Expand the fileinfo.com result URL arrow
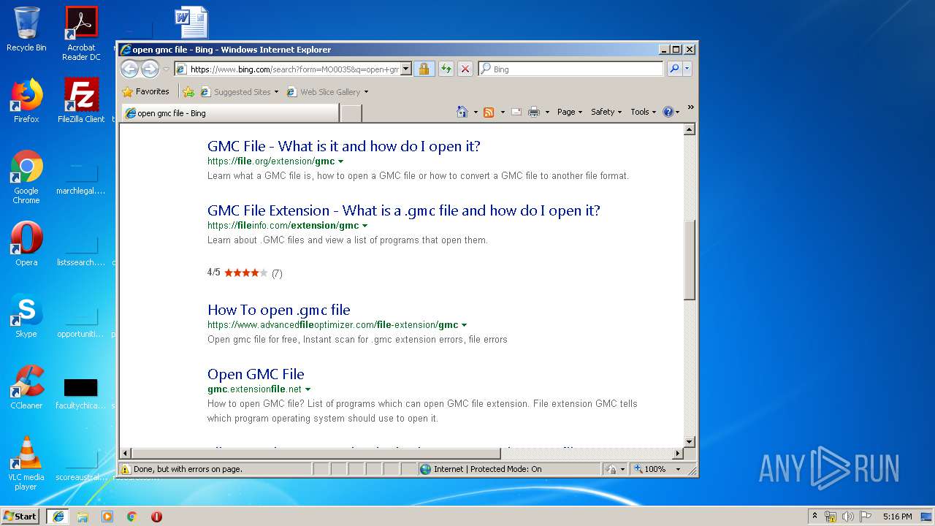The image size is (935, 526). pos(365,226)
